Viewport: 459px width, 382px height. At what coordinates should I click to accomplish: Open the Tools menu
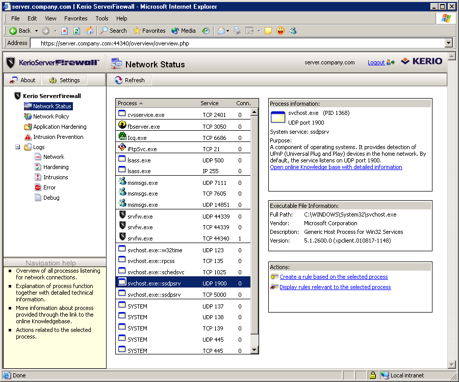pos(102,18)
